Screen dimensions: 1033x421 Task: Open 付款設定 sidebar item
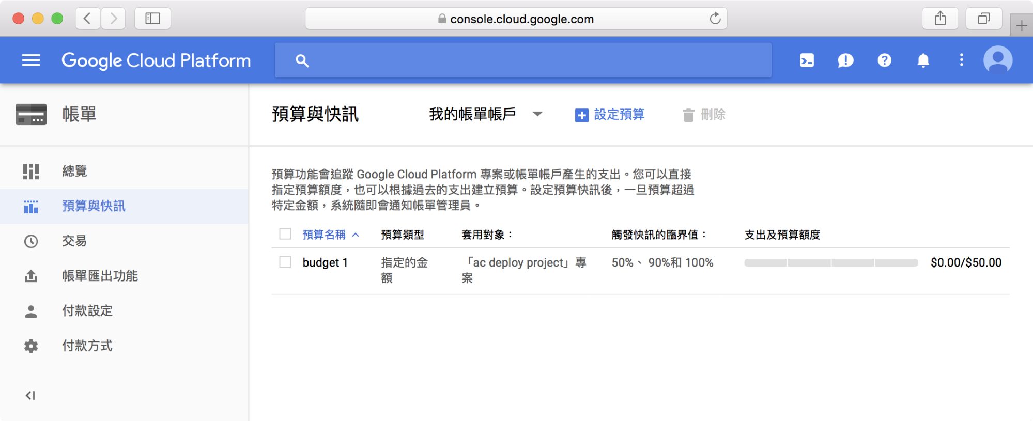[x=124, y=311]
